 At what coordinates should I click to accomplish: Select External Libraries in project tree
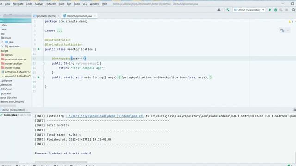click(x=8, y=97)
